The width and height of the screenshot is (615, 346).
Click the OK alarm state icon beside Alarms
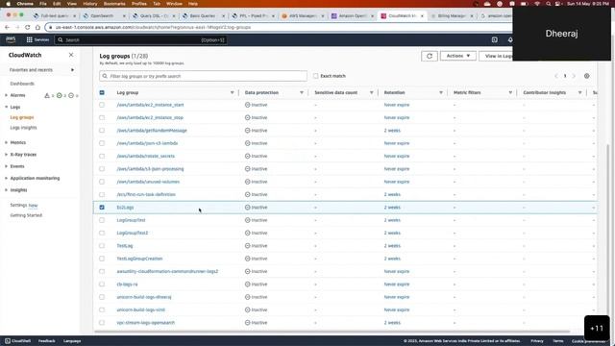point(60,95)
